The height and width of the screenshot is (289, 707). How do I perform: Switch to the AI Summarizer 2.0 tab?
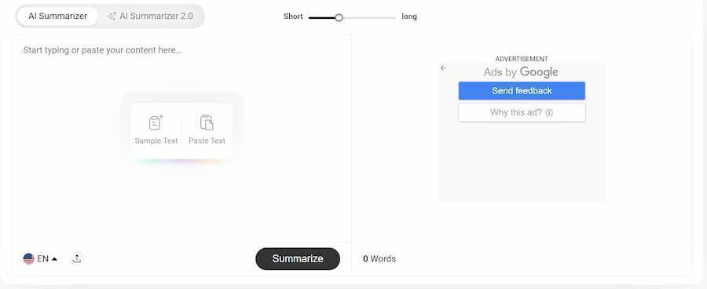tap(150, 16)
